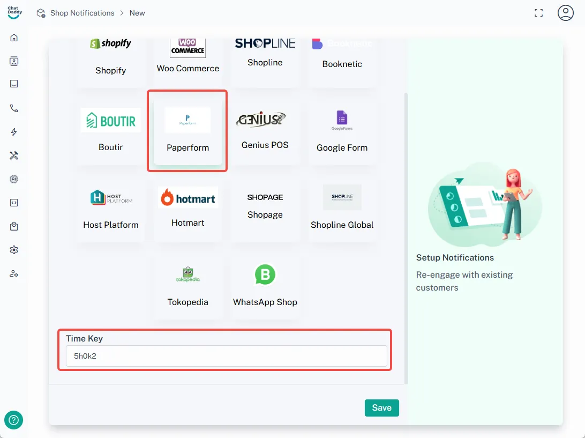This screenshot has height=438, width=585.
Task: Pick the WhatsApp Shop option
Action: point(265,286)
